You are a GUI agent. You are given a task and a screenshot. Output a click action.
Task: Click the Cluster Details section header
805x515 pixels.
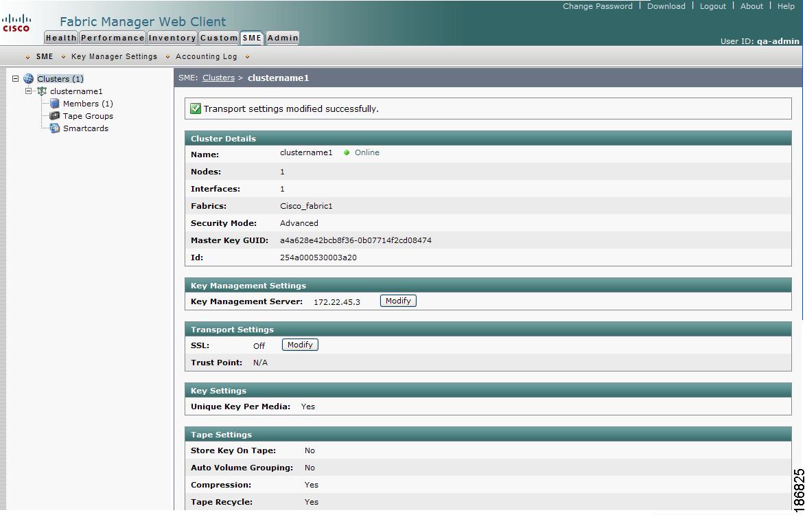(x=488, y=138)
